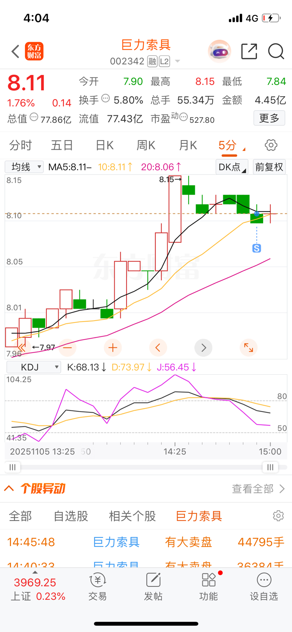The image size is (292, 632).
Task: Open 查看全部 link
Action: [x=259, y=489]
